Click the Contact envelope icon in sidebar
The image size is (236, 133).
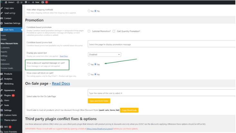[2, 18]
